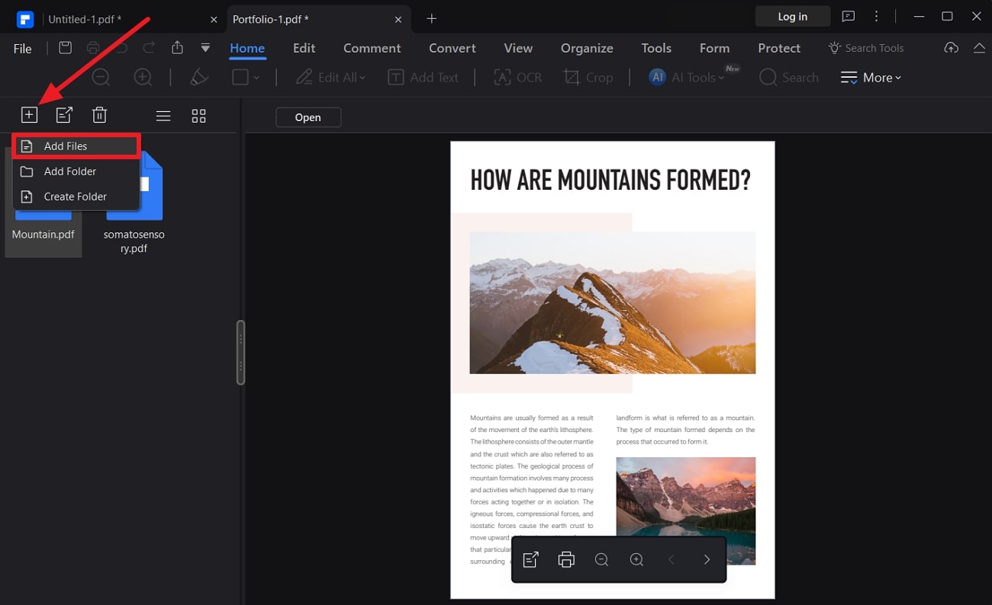This screenshot has height=605, width=992.
Task: Click the add files plus icon in portfolio panel
Action: [x=29, y=115]
